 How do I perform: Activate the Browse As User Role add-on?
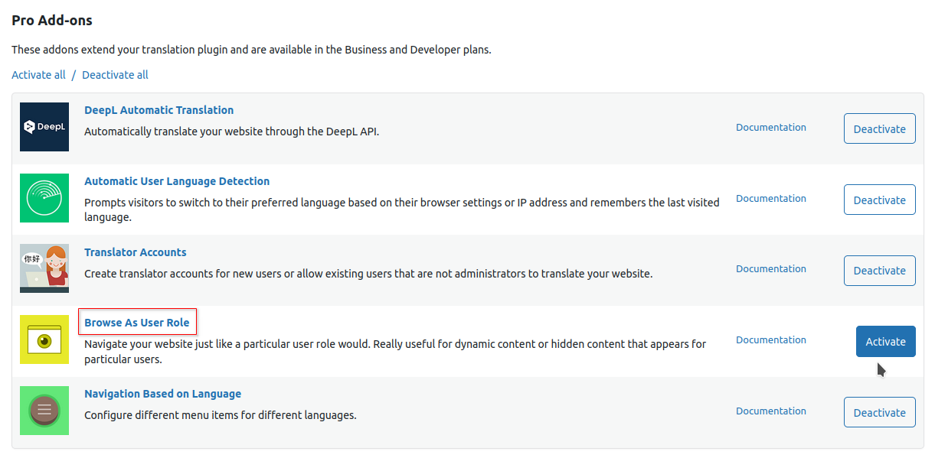pos(885,342)
